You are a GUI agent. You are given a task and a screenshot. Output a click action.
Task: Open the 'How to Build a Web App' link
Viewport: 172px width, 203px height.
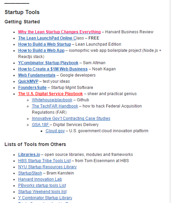click(41, 50)
